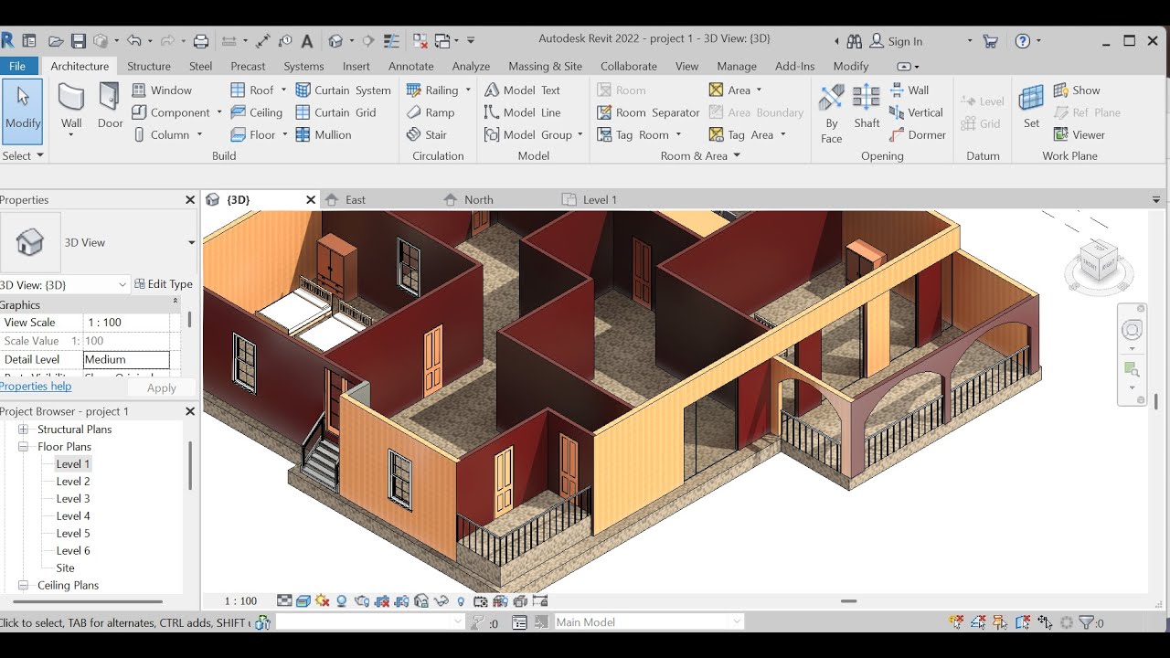Screen dimensions: 1170x658
Task: Click the view scale 1 : 100 control
Action: click(241, 601)
